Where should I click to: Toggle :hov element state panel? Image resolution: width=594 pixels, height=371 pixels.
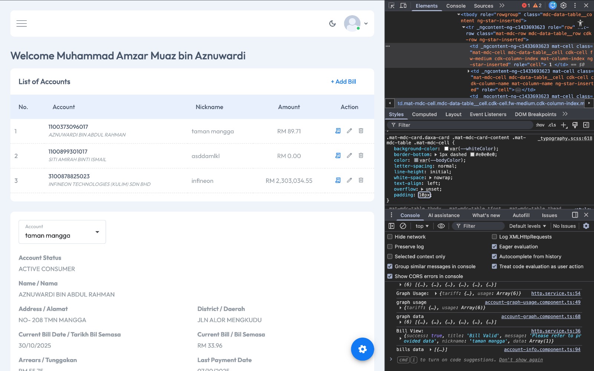click(540, 125)
